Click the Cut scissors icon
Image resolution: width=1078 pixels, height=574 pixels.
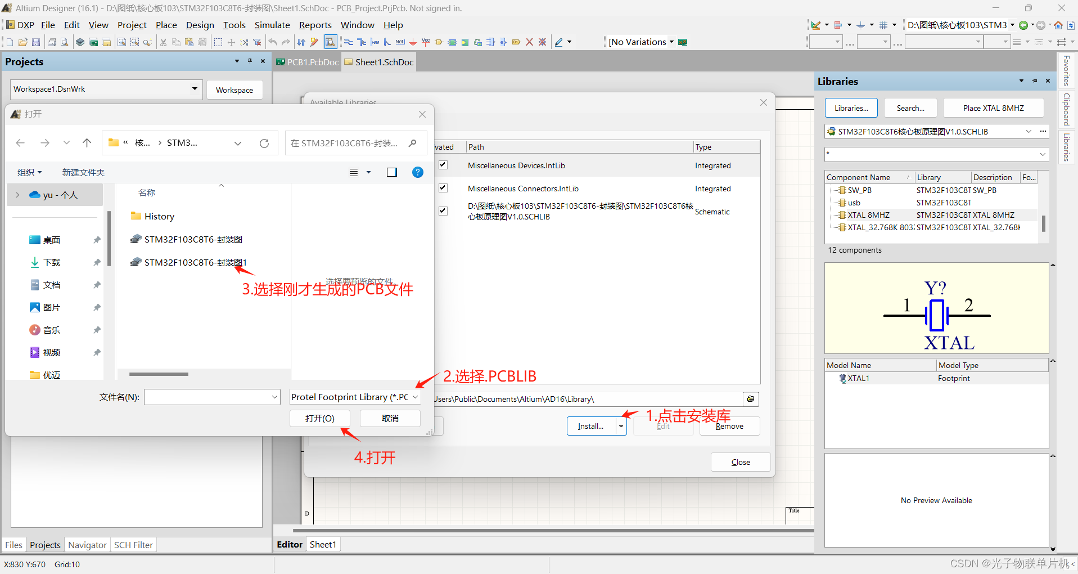163,42
